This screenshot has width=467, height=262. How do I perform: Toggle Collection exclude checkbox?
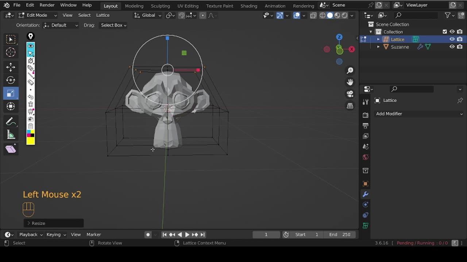(x=444, y=32)
